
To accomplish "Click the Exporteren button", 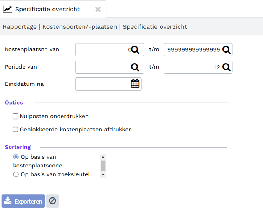I will point(23,201).
